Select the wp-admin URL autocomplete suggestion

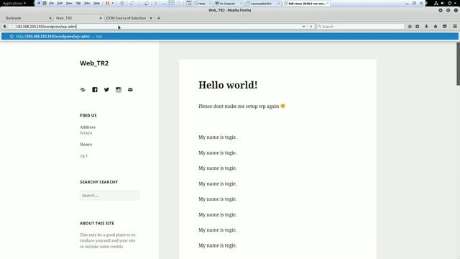(230, 37)
